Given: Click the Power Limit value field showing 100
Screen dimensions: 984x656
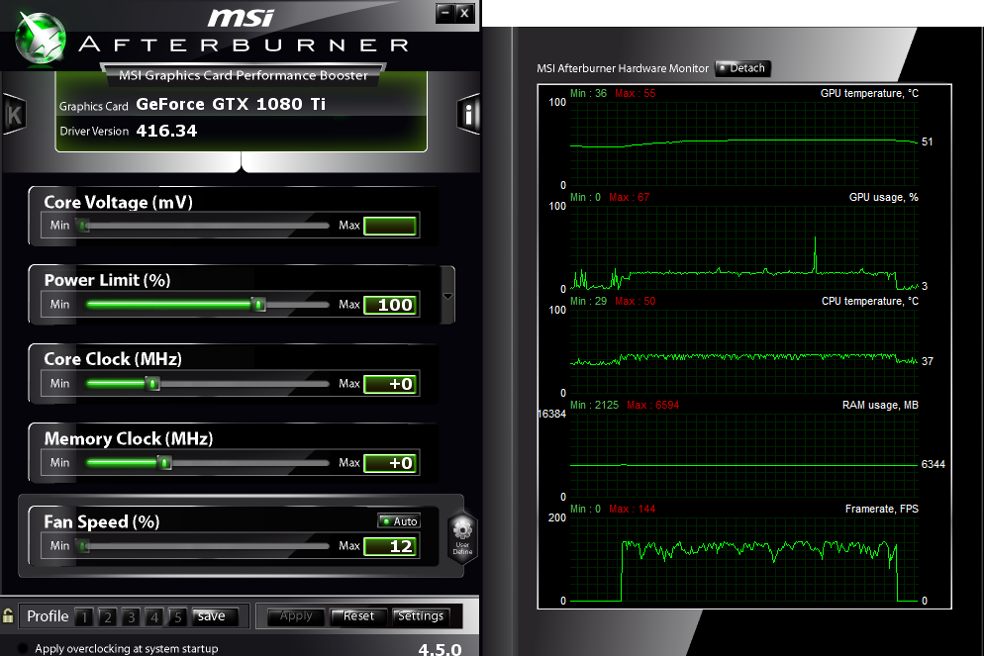Looking at the screenshot, I should (x=390, y=305).
